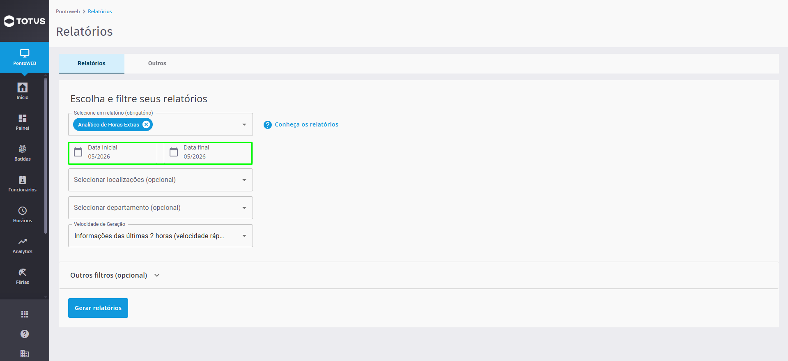Screen dimensions: 788x361
Task: Click Pontoweb in the breadcrumb
Action: pyautogui.click(x=68, y=11)
